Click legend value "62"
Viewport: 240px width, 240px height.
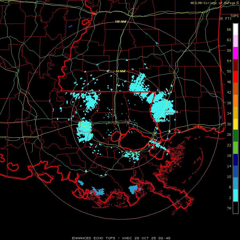229,40
